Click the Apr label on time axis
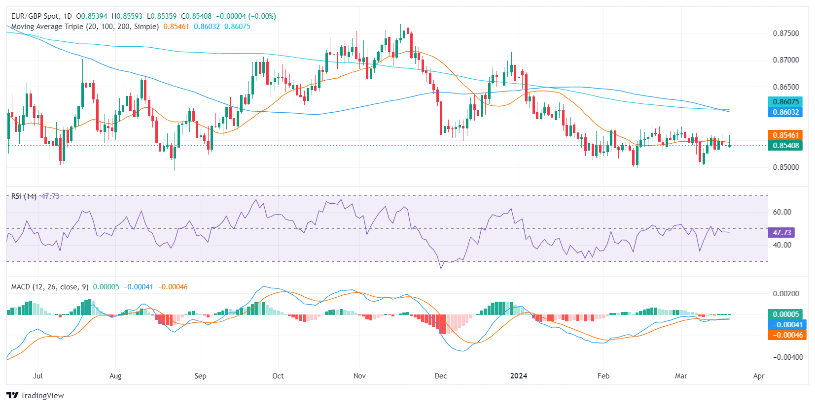The width and height of the screenshot is (815, 406). pos(758,376)
